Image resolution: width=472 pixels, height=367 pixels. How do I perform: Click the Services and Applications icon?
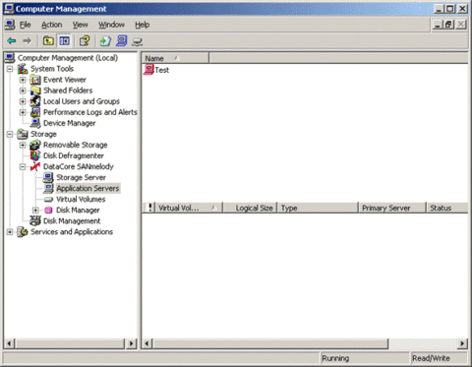(x=23, y=231)
